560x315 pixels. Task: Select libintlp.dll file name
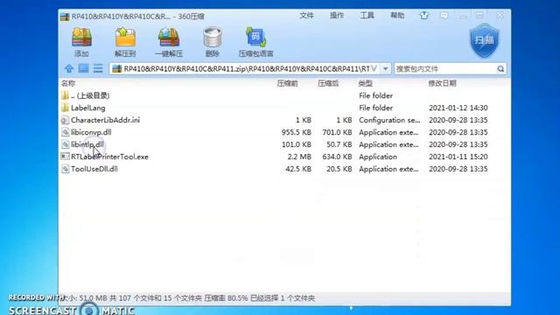87,144
